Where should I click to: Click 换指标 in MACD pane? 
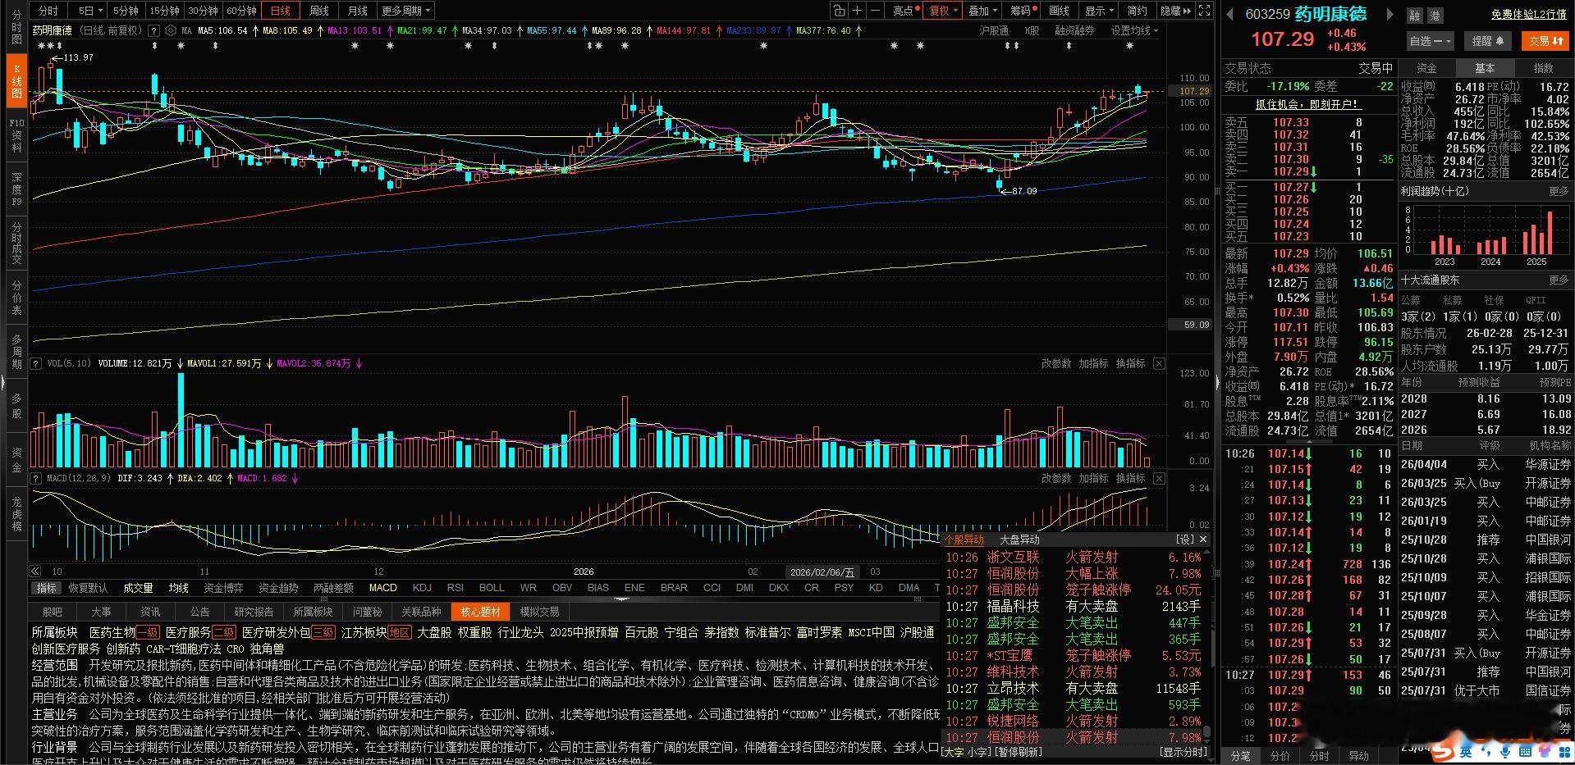1130,478
